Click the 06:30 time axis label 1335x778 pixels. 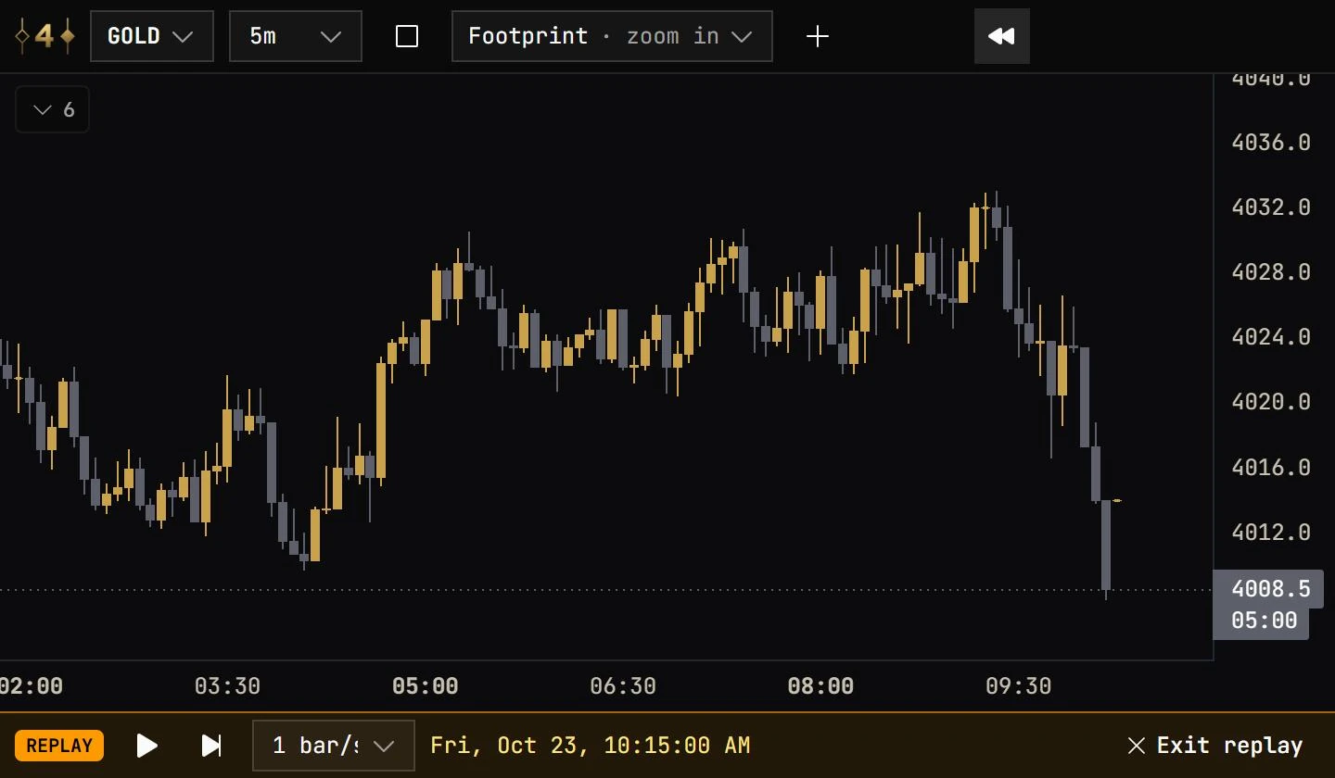click(623, 686)
